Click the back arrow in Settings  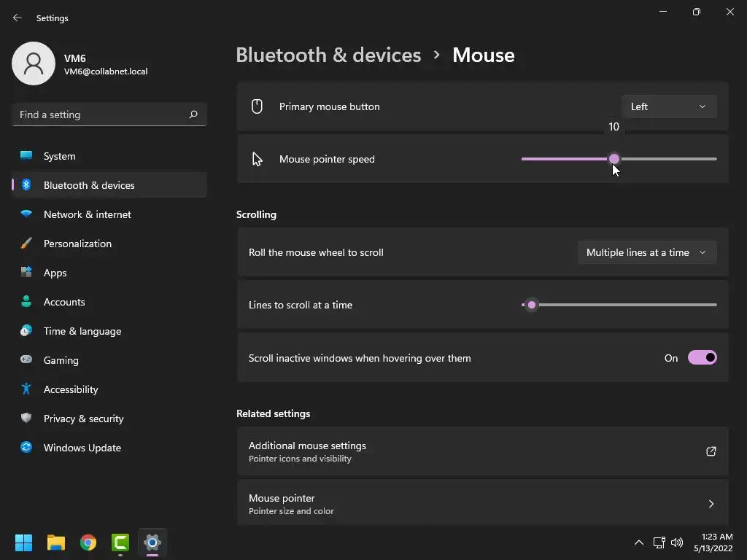pyautogui.click(x=18, y=18)
